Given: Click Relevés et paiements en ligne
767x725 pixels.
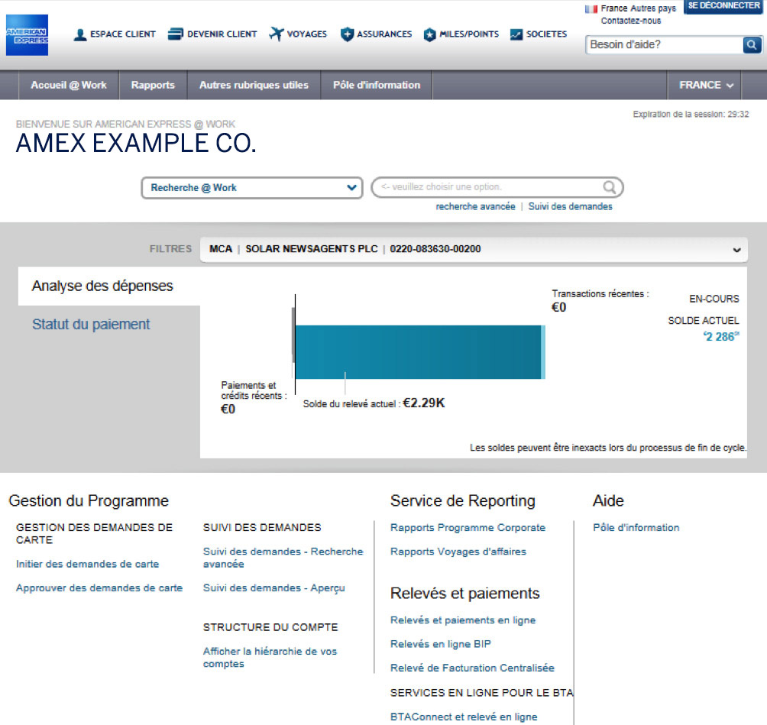Looking at the screenshot, I should [463, 620].
